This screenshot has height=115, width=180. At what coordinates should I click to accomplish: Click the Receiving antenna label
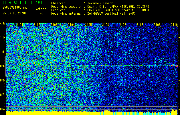coord(66,14)
